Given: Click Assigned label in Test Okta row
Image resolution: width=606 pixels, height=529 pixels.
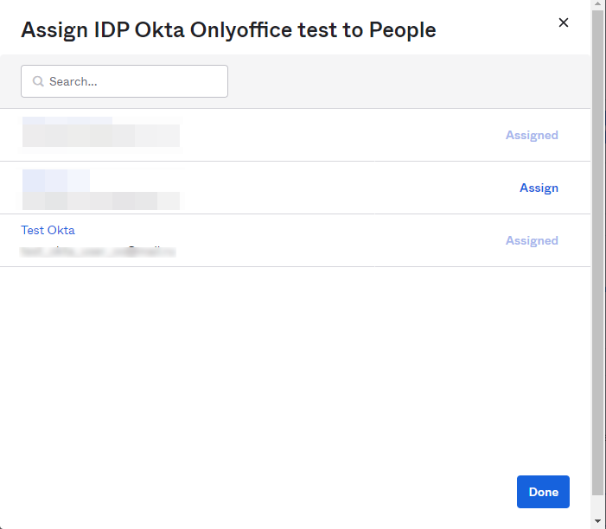Looking at the screenshot, I should pyautogui.click(x=532, y=241).
